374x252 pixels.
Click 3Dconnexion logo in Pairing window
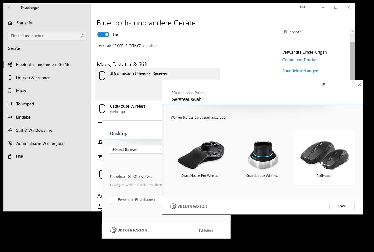click(189, 206)
